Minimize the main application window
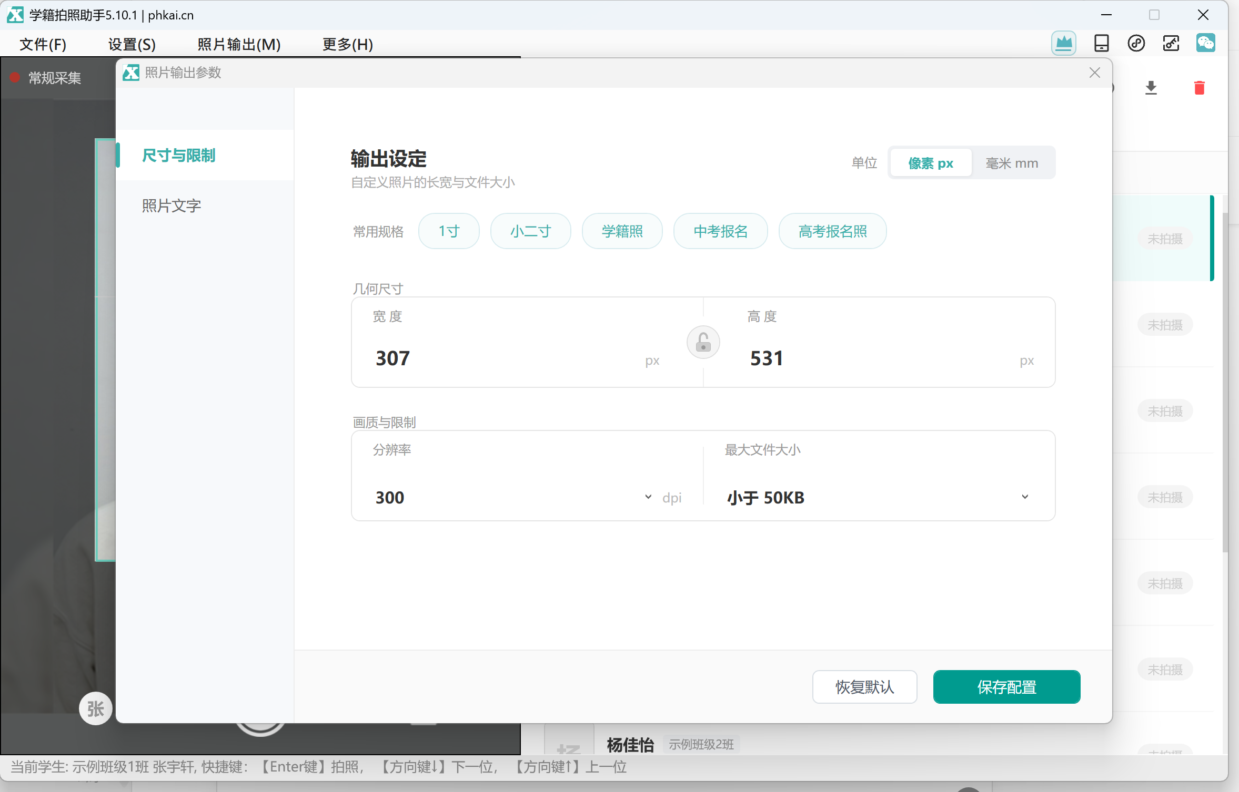 click(1106, 15)
